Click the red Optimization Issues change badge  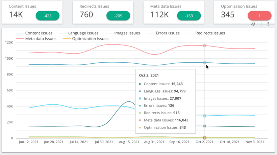259,16
